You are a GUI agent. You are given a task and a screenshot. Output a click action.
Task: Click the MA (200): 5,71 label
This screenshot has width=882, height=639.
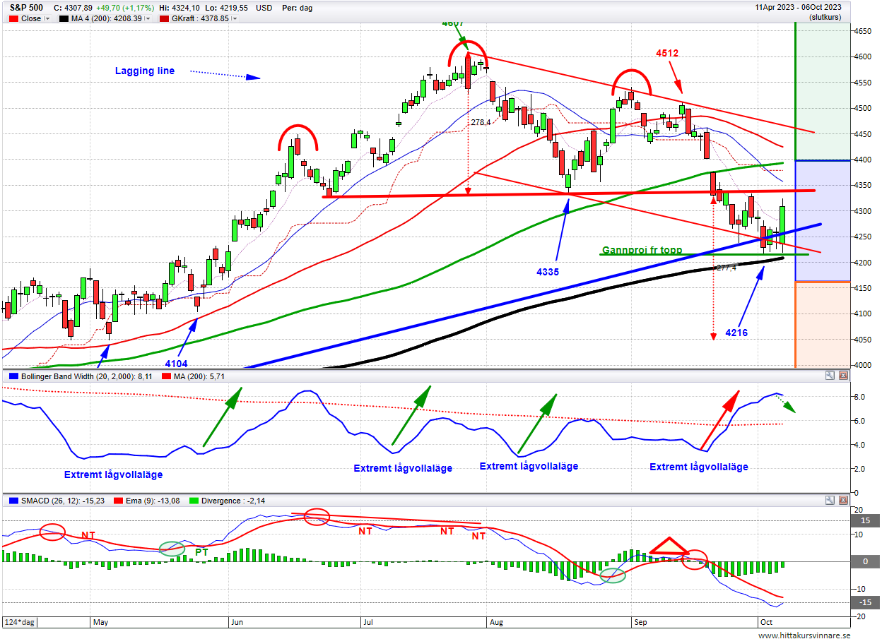[199, 376]
